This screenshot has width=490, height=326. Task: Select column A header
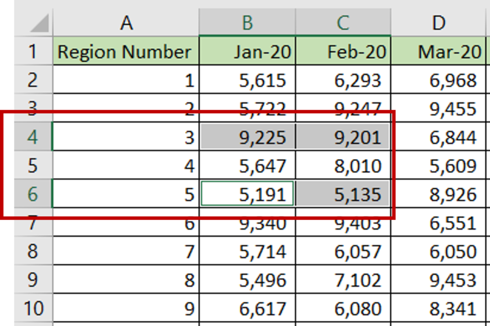coord(125,22)
